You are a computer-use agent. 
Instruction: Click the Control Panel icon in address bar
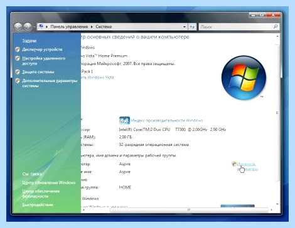(41, 26)
